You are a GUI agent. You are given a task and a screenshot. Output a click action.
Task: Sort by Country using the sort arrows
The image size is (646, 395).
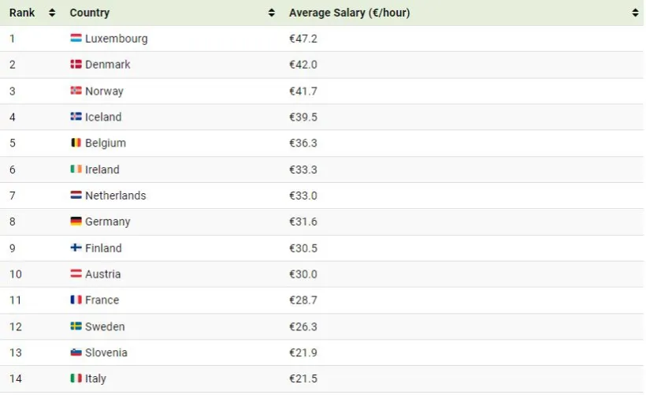click(x=272, y=13)
